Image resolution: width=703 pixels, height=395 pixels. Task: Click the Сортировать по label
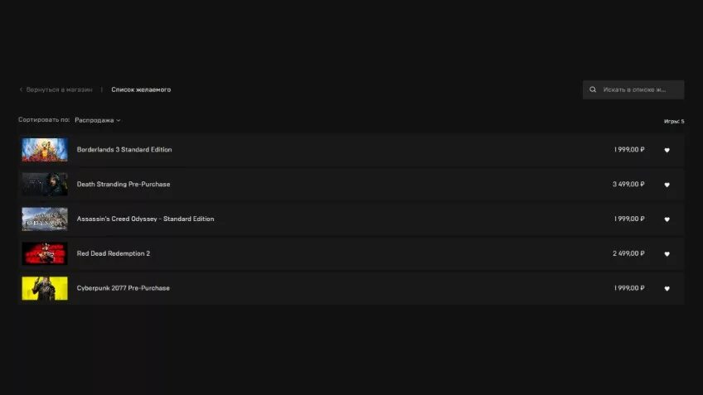click(44, 119)
